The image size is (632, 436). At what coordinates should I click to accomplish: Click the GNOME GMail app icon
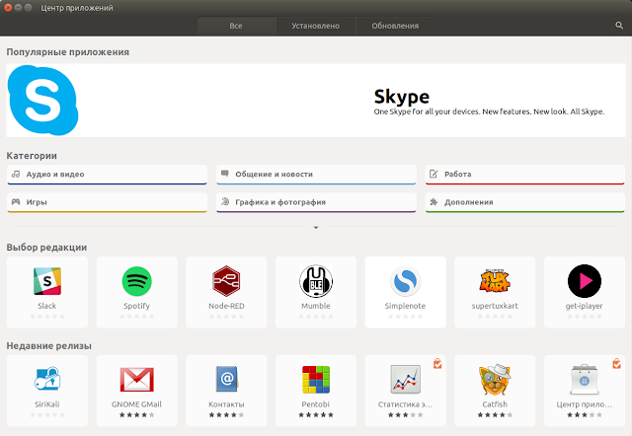(136, 379)
